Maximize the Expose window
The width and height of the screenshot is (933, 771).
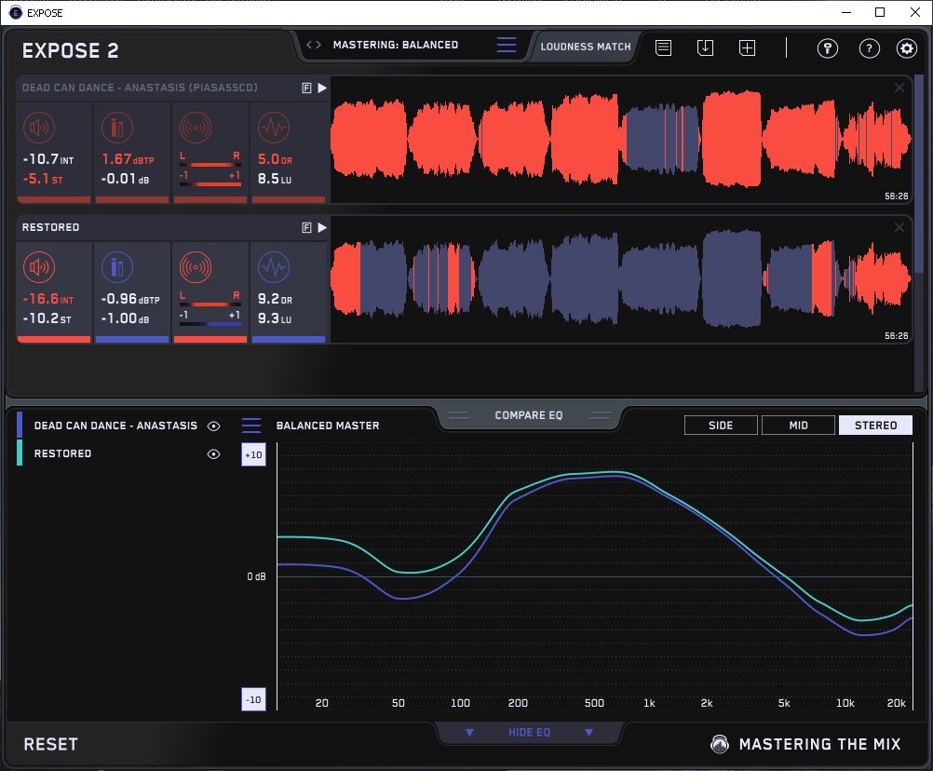click(x=880, y=12)
